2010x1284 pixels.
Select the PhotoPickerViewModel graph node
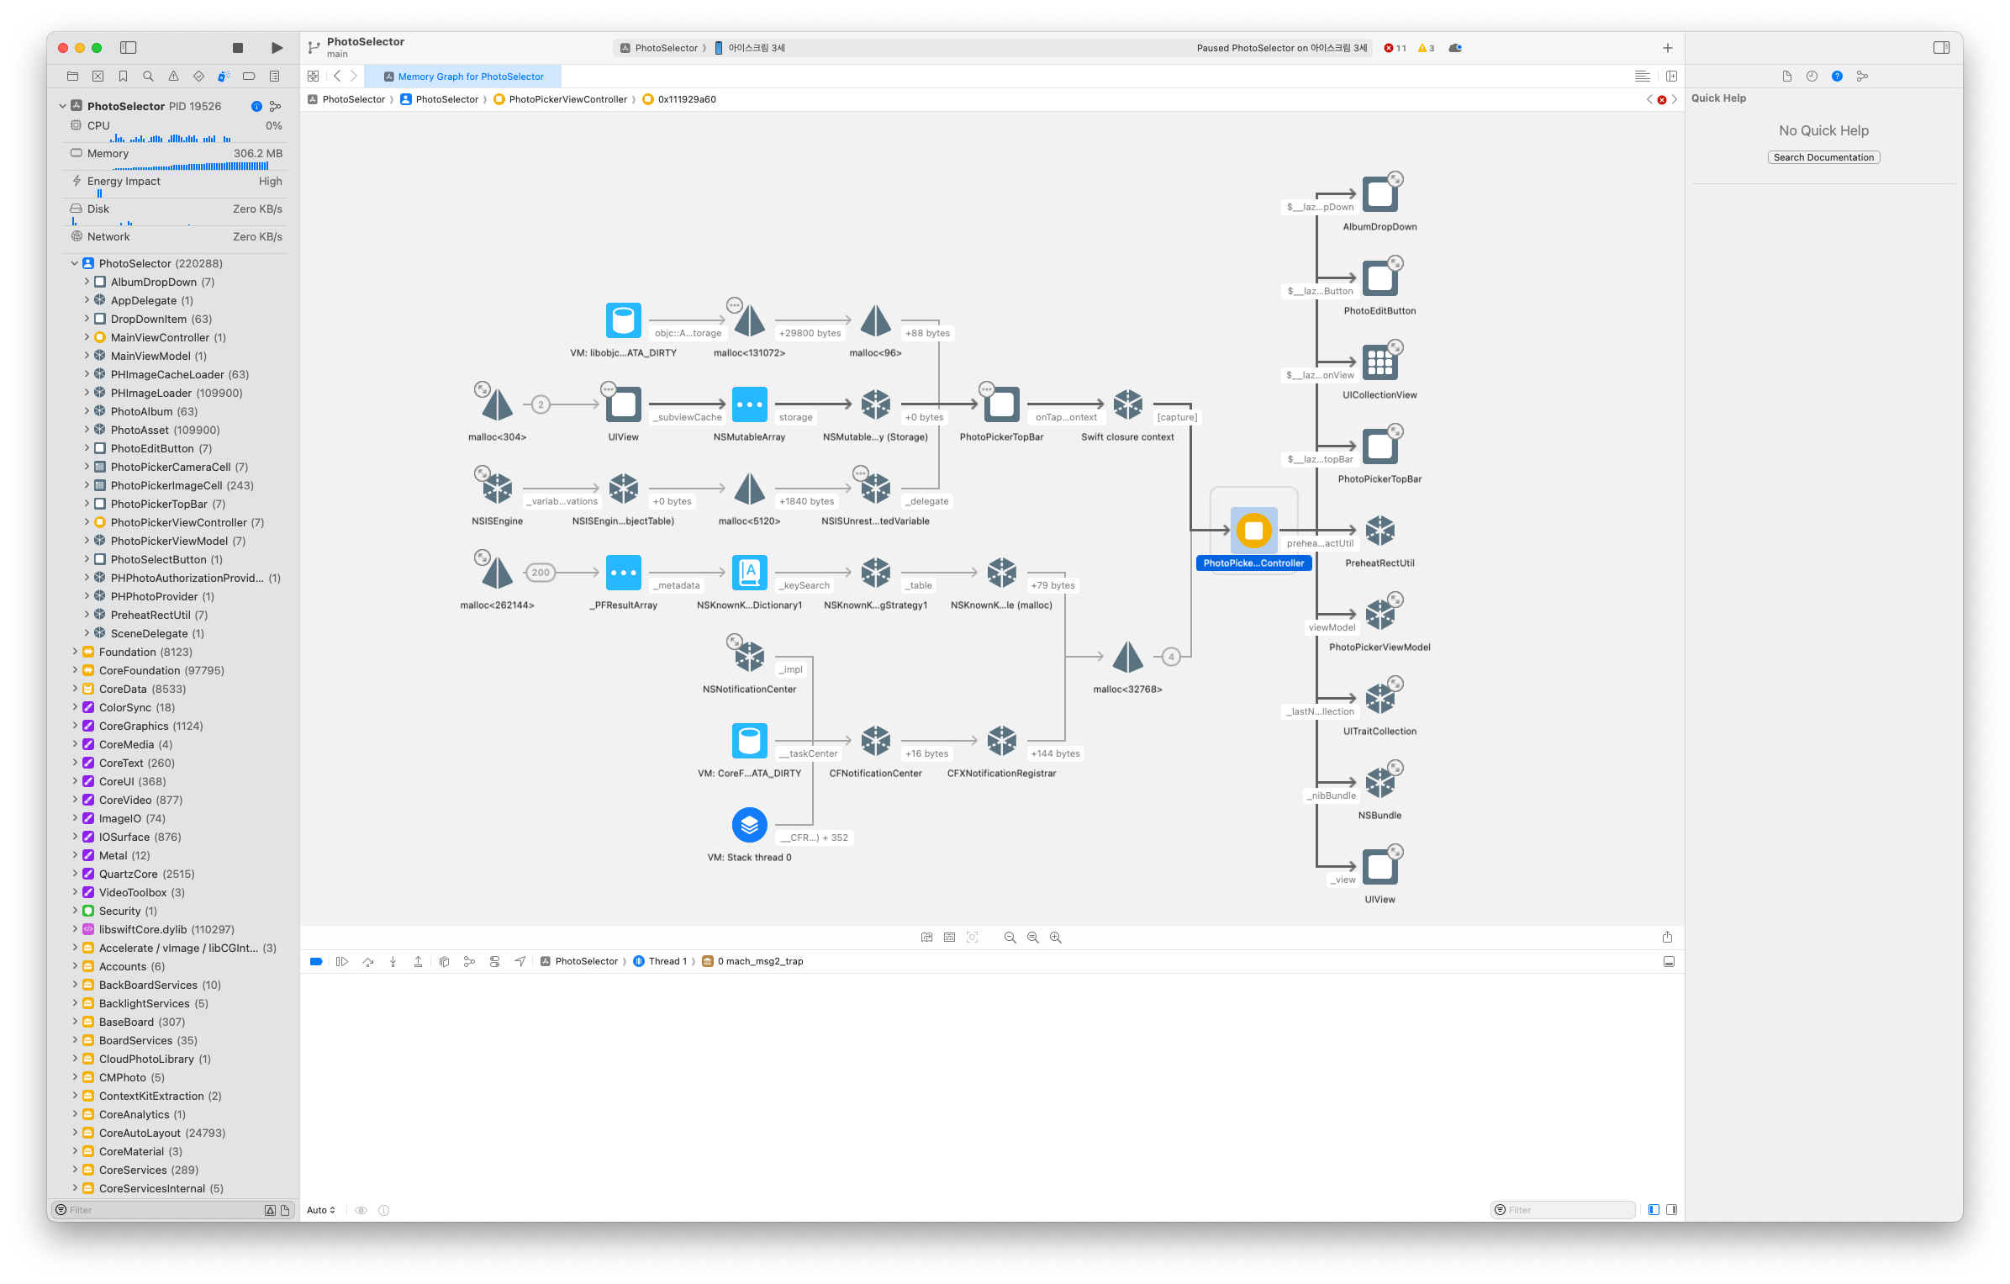pyautogui.click(x=1380, y=615)
